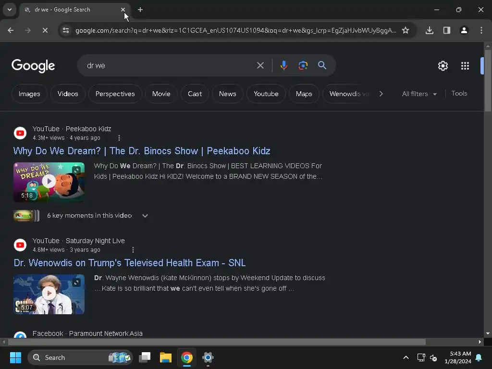Open Dr. Wenowdis SNL result link
Screen dimensions: 492x369
(130, 263)
